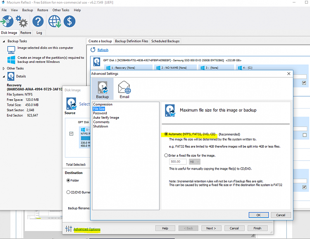This screenshot has width=310, height=239.
Task: Click the wizard Help button
Action: [x=165, y=228]
